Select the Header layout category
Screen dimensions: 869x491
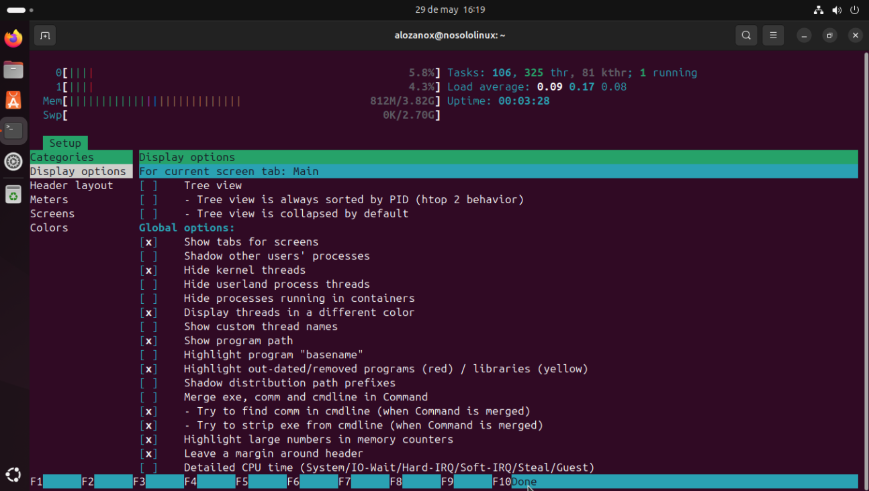coord(71,186)
